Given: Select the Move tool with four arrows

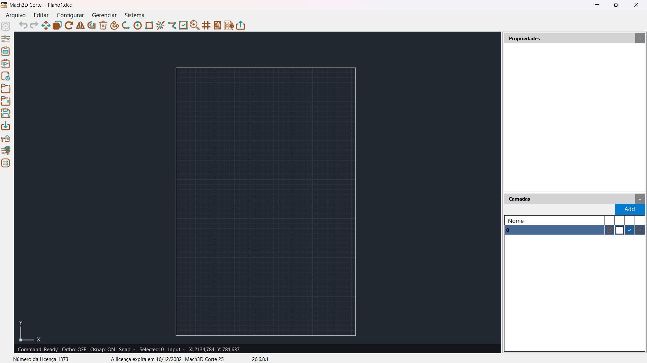Looking at the screenshot, I should (46, 26).
